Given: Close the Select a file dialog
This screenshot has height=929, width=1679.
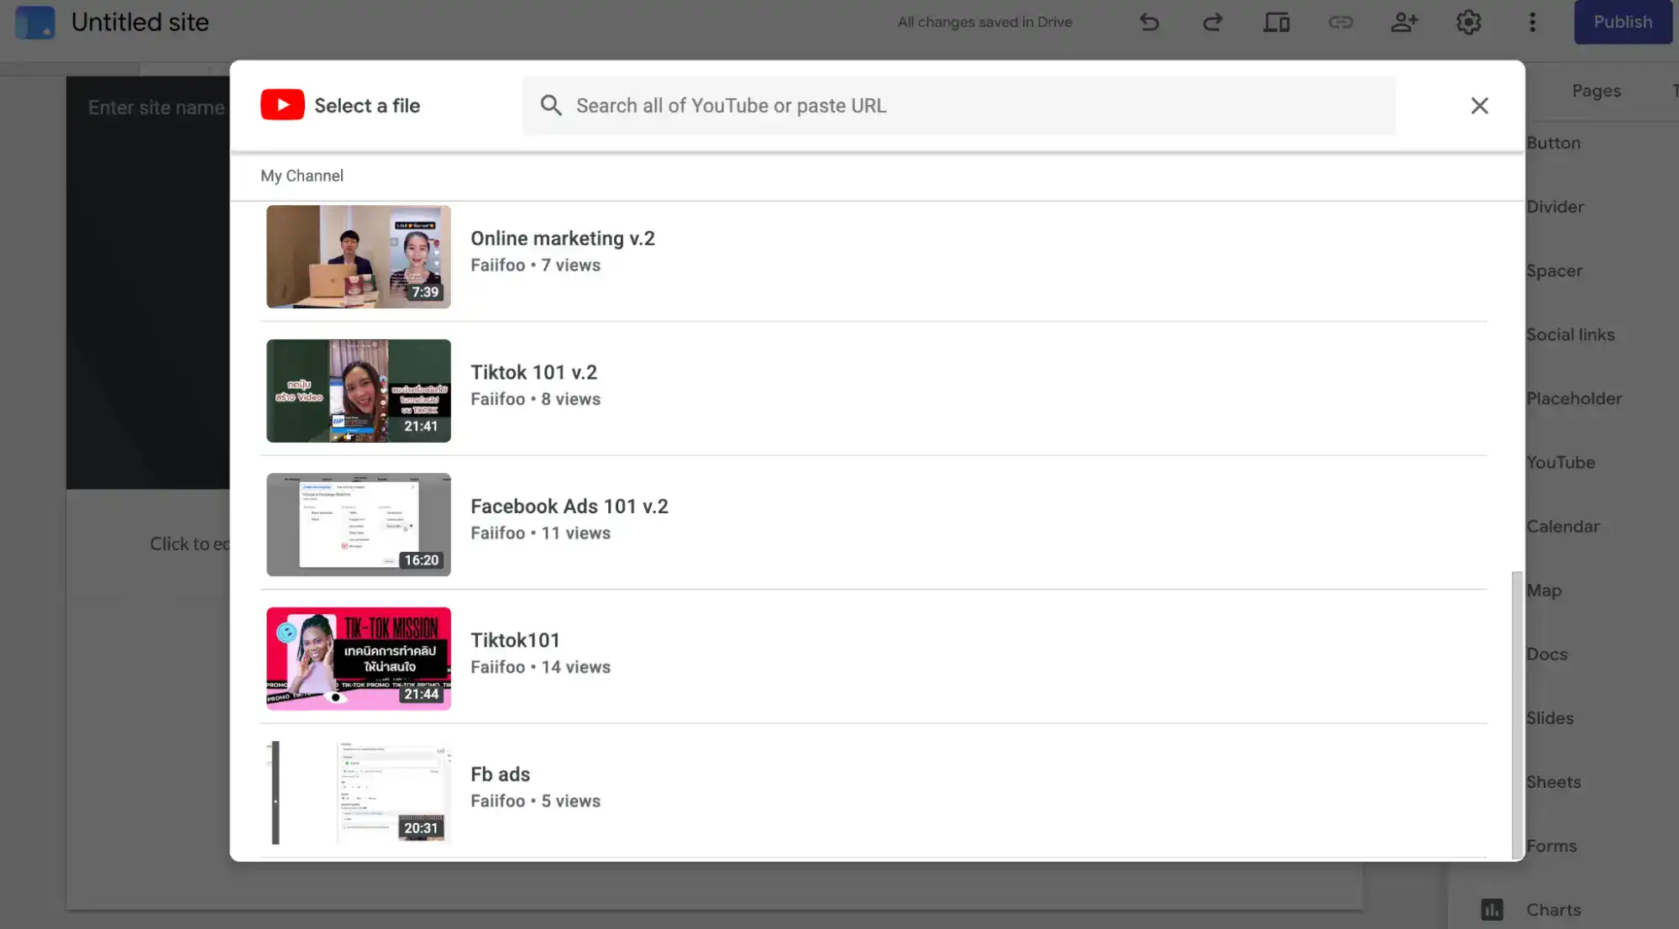Looking at the screenshot, I should (1479, 105).
